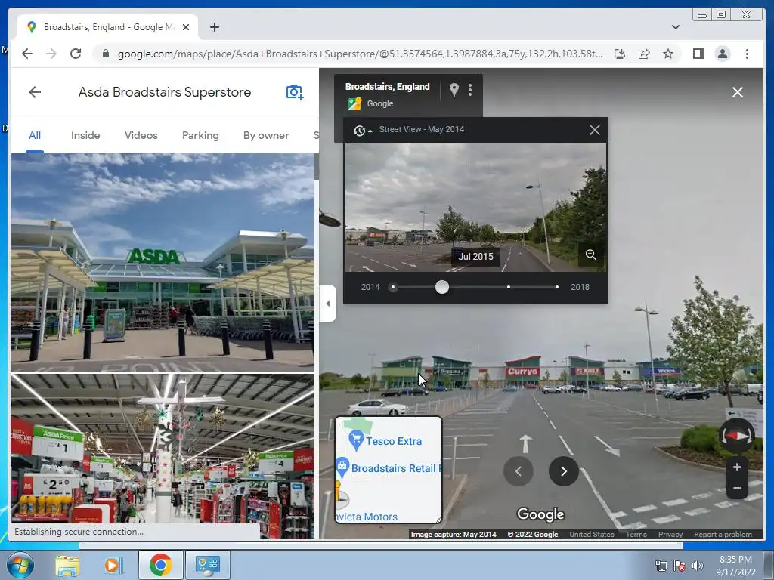Open Chrome side panel icon
774x580 pixels.
[x=698, y=54]
